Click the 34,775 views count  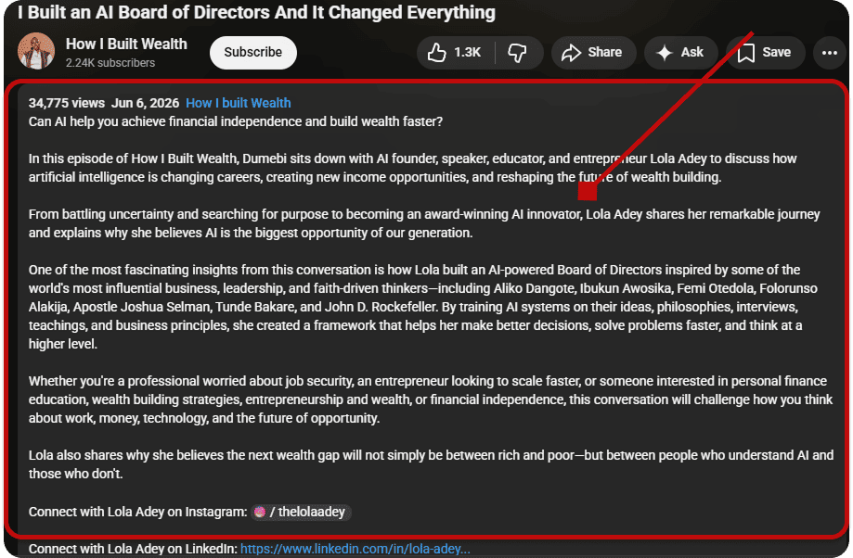67,103
